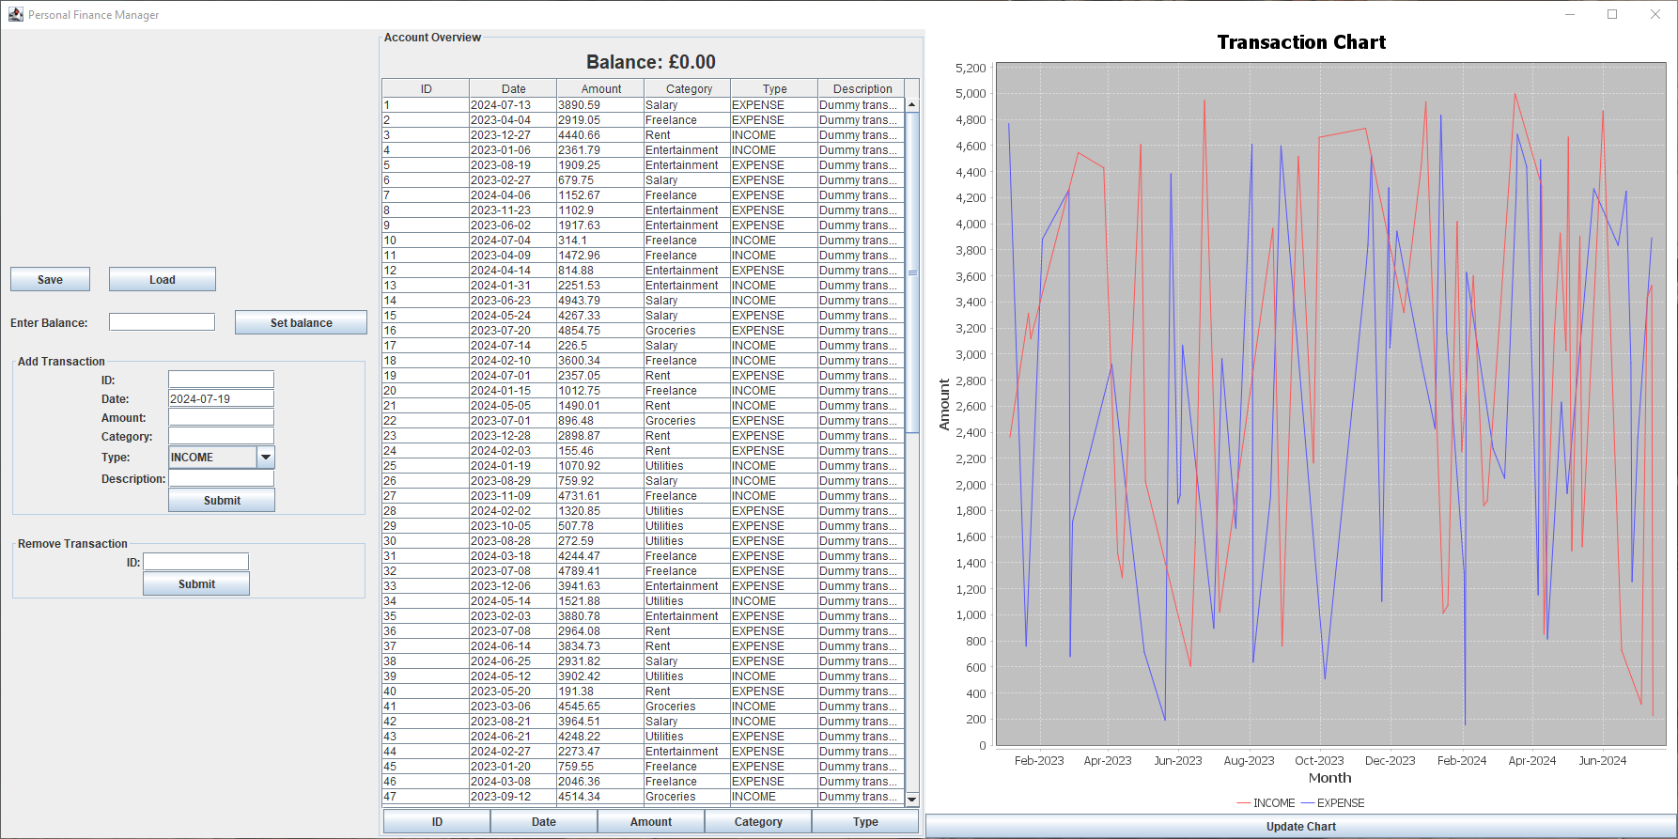The height and width of the screenshot is (839, 1678).
Task: Select the row with amount 4731.61
Action: [x=644, y=495]
